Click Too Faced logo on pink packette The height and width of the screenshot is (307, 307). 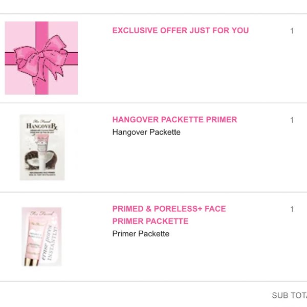click(x=42, y=213)
